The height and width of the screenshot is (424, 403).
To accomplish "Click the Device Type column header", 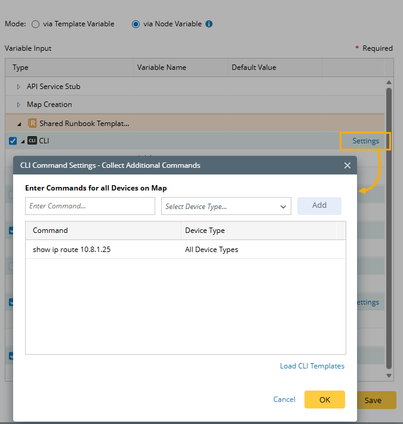I will [258, 231].
